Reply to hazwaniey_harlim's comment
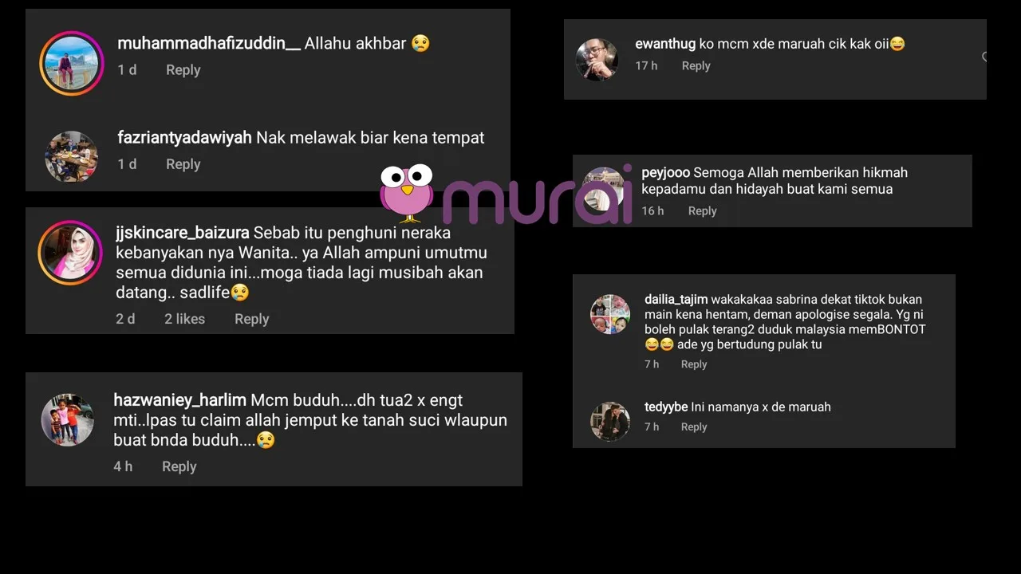Viewport: 1021px width, 574px height. click(x=179, y=466)
